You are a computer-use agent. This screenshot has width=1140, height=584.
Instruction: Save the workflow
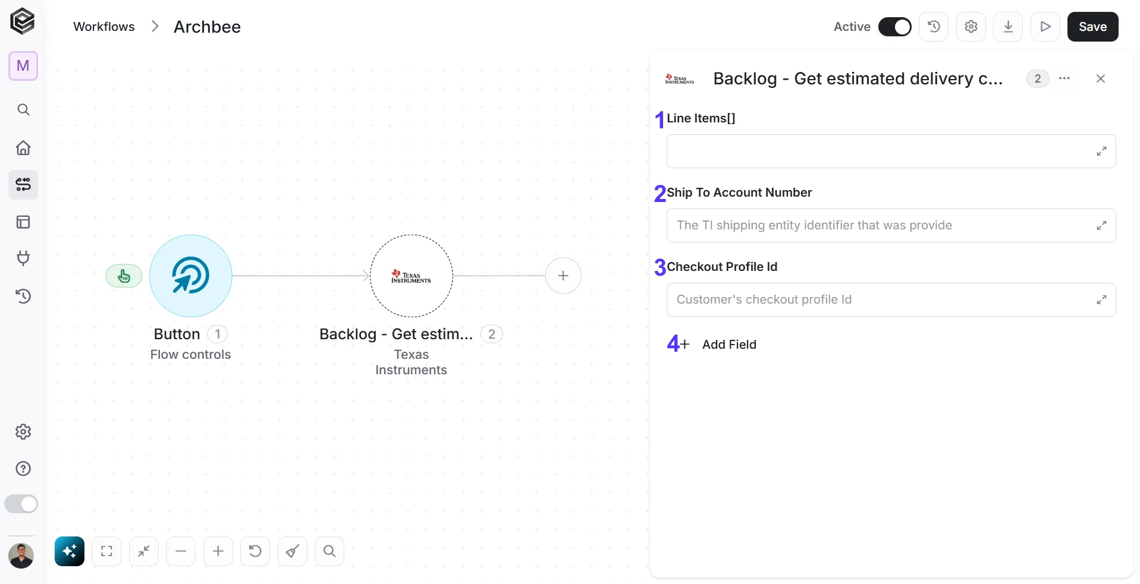point(1092,27)
